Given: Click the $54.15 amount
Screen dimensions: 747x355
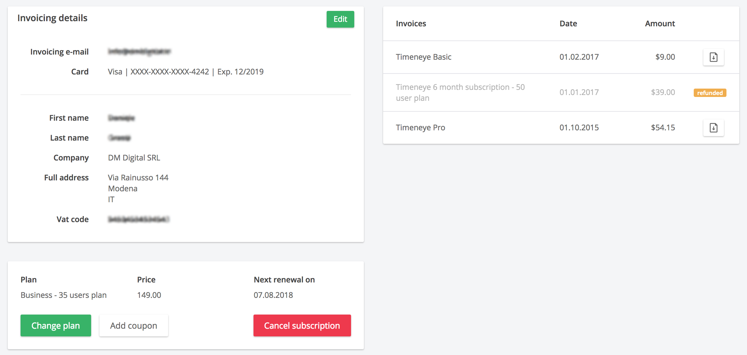Looking at the screenshot, I should tap(663, 128).
